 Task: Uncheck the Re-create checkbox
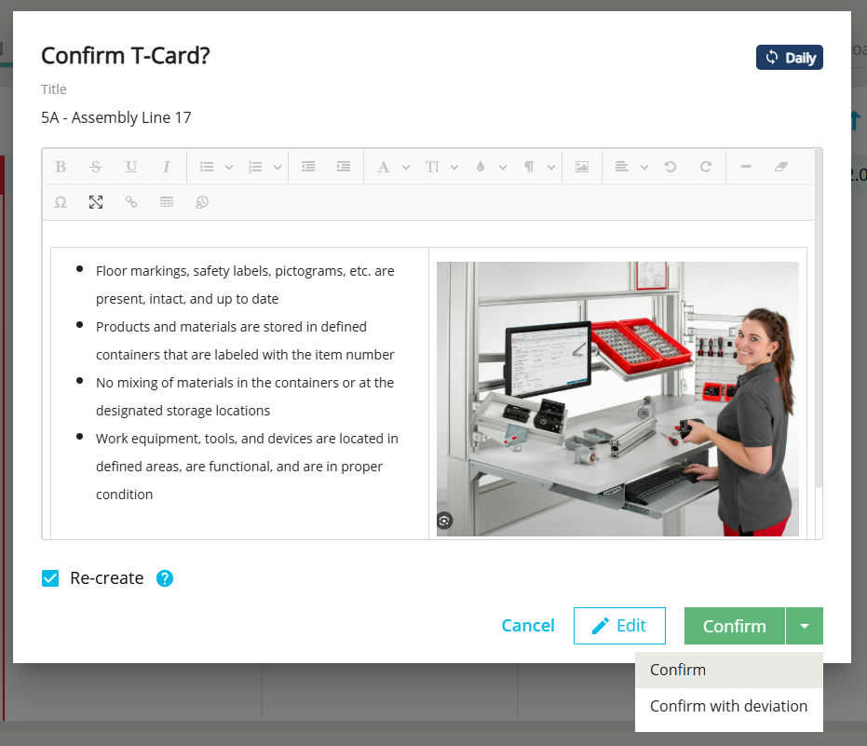tap(50, 577)
